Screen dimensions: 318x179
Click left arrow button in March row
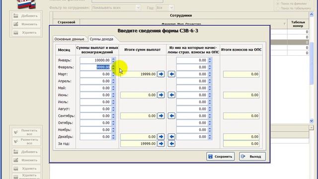click(x=171, y=74)
